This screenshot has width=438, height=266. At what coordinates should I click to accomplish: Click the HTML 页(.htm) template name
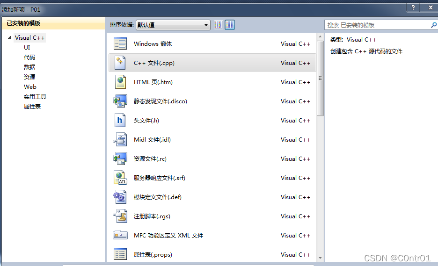click(153, 82)
